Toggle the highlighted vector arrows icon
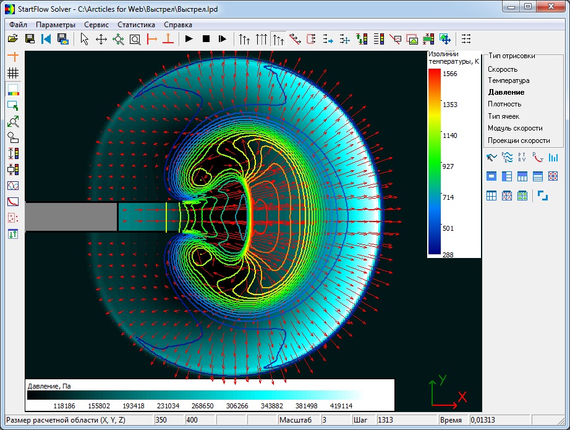Screen dimensions: 570x430 [278, 38]
